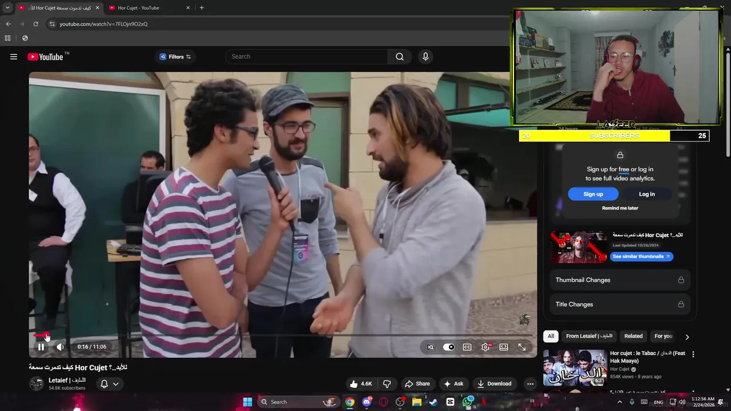
Task: Expand the locked Thumbnail Changes section
Action: click(620, 280)
